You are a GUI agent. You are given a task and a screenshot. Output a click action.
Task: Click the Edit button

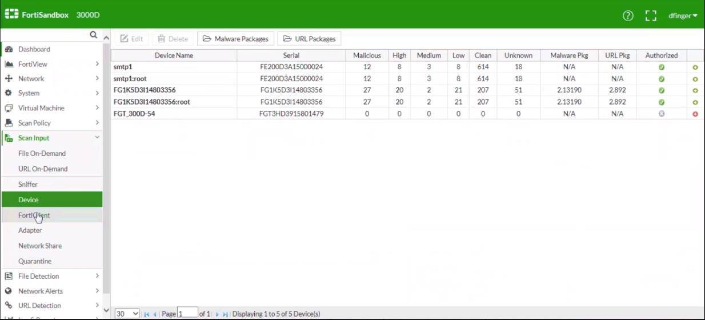click(x=132, y=39)
